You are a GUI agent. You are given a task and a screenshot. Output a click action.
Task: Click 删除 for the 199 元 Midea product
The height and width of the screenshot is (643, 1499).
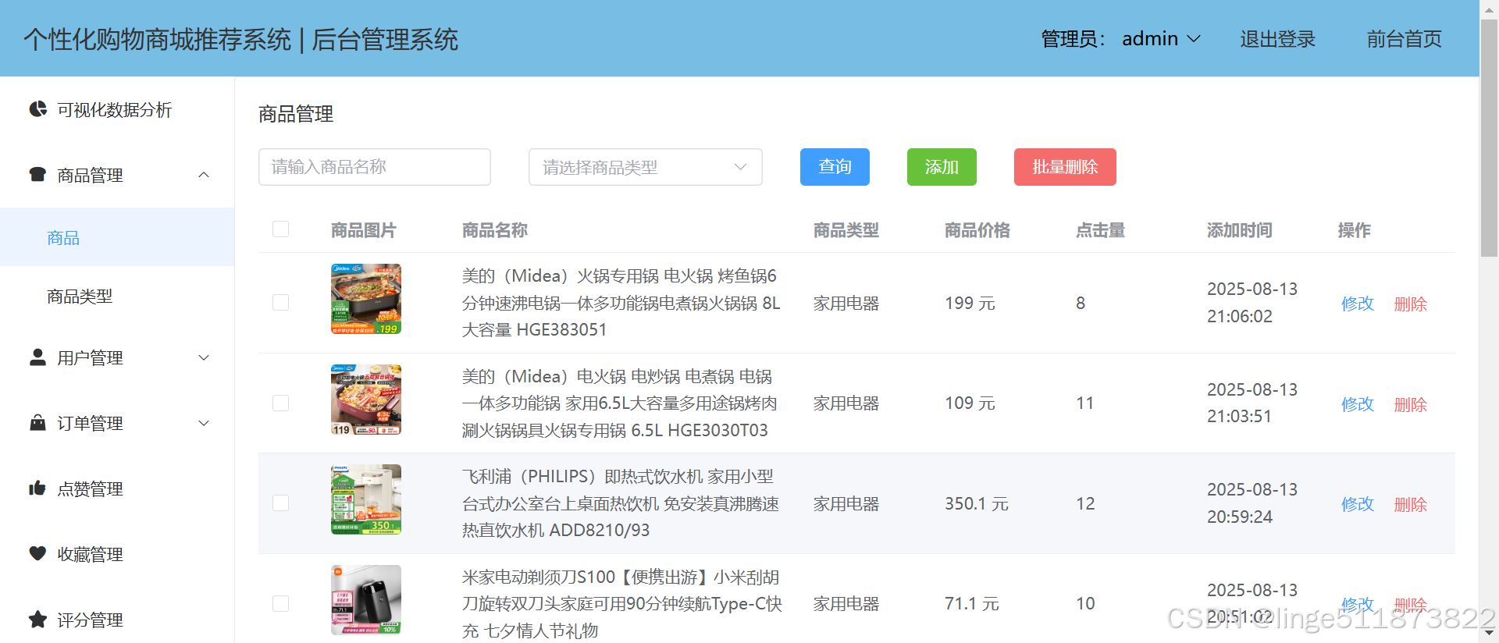tap(1411, 304)
